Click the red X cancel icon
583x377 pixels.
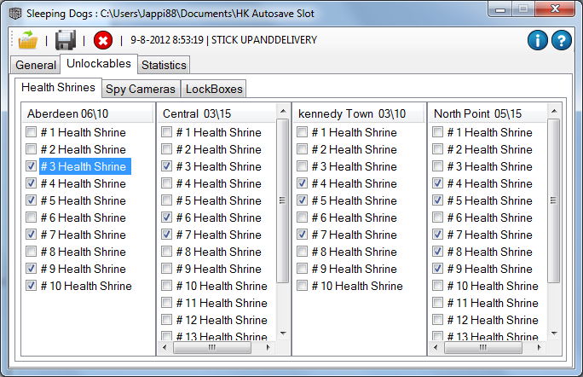point(103,40)
